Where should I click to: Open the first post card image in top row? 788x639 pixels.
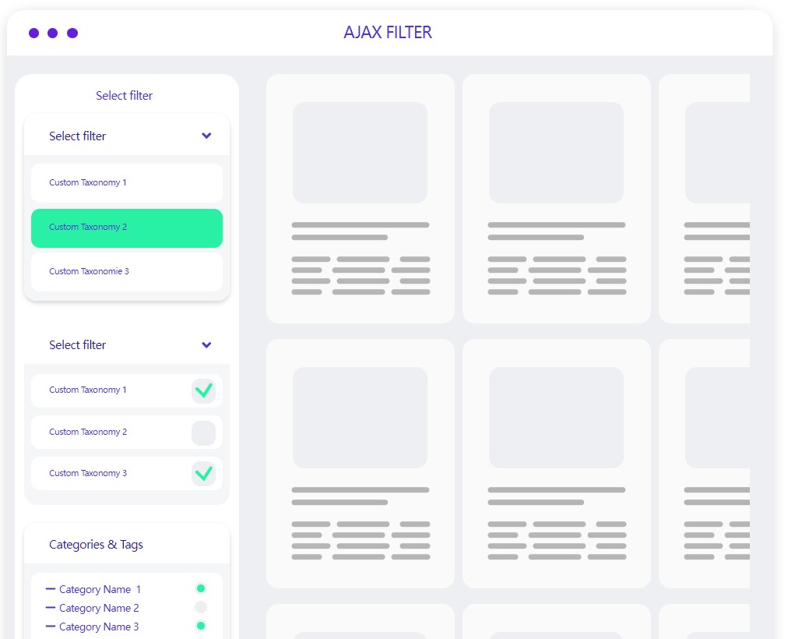pyautogui.click(x=360, y=153)
